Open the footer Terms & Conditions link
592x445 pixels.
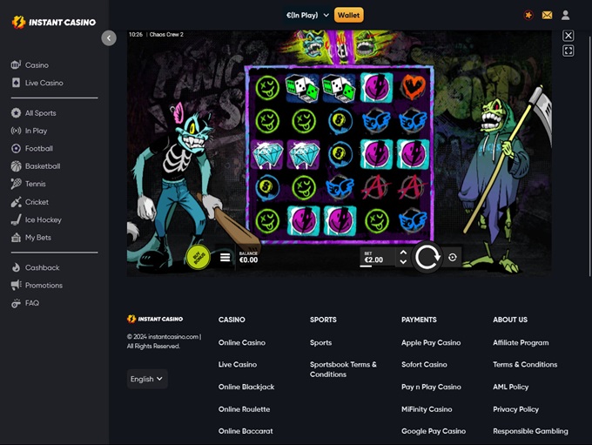(x=525, y=365)
